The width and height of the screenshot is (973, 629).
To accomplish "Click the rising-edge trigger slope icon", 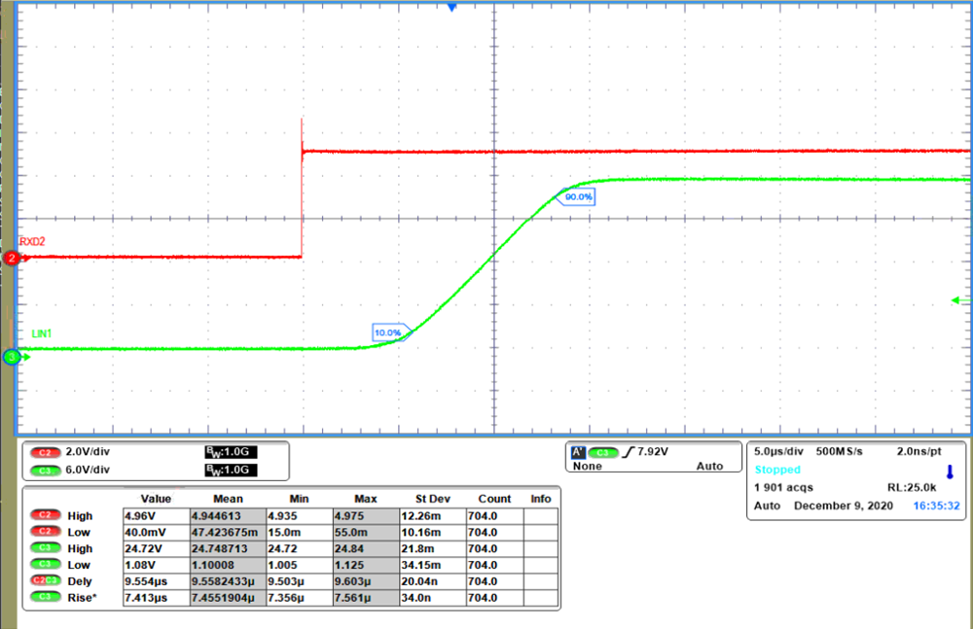I will (x=631, y=451).
